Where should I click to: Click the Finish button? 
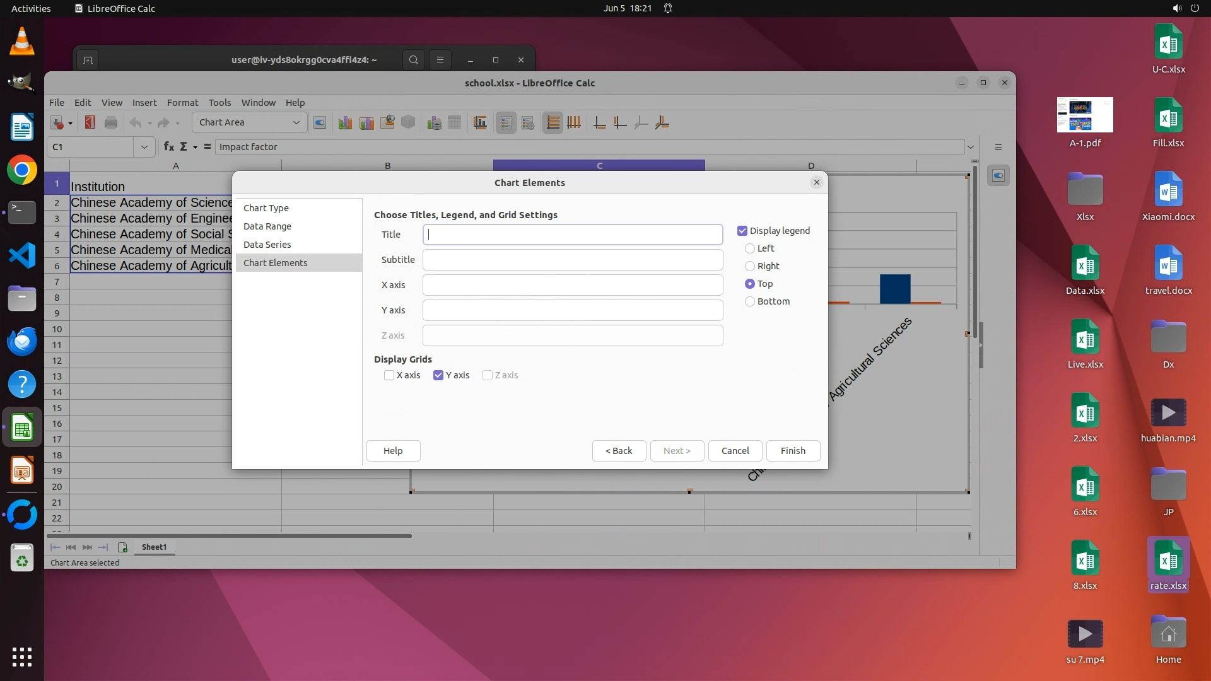tap(793, 451)
